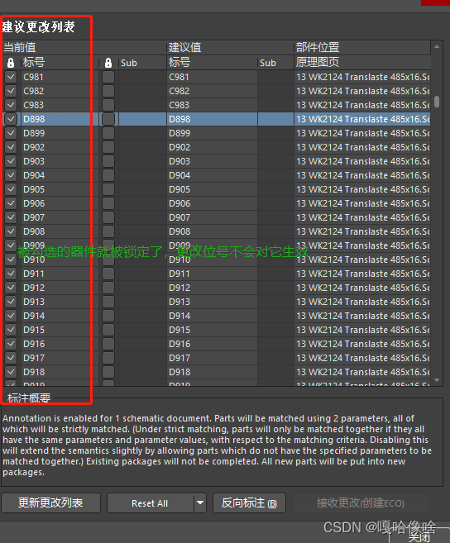The width and height of the screenshot is (450, 543).
Task: Check the Sub lock box in C981 row
Action: pos(108,77)
